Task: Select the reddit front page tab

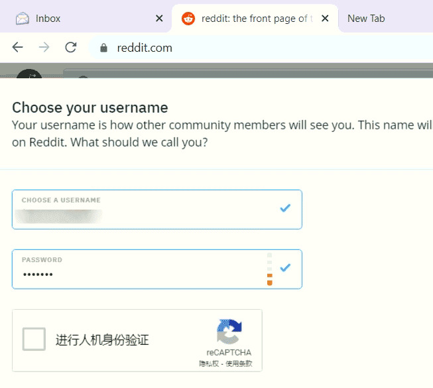Action: pos(255,19)
